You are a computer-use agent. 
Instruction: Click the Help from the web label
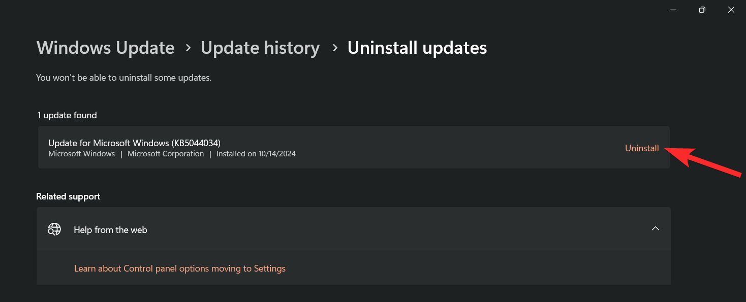click(x=110, y=230)
